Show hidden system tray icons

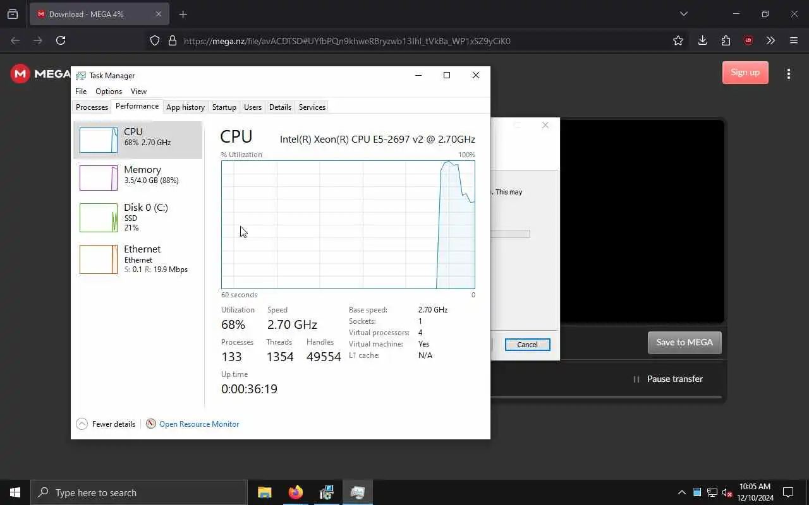pyautogui.click(x=681, y=492)
